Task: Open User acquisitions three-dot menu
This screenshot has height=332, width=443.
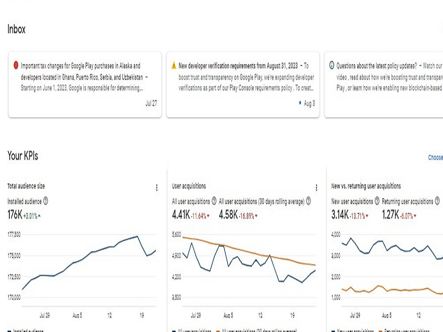Action: [x=316, y=188]
